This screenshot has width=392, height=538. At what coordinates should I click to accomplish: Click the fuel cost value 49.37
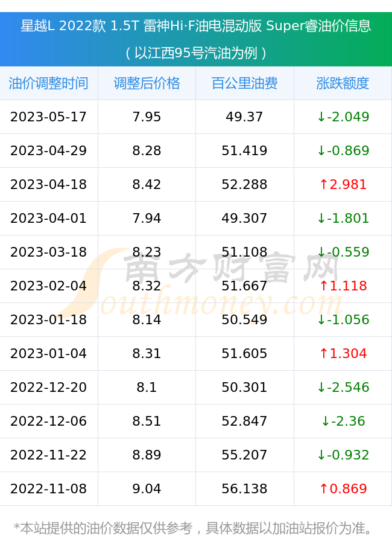coord(244,117)
